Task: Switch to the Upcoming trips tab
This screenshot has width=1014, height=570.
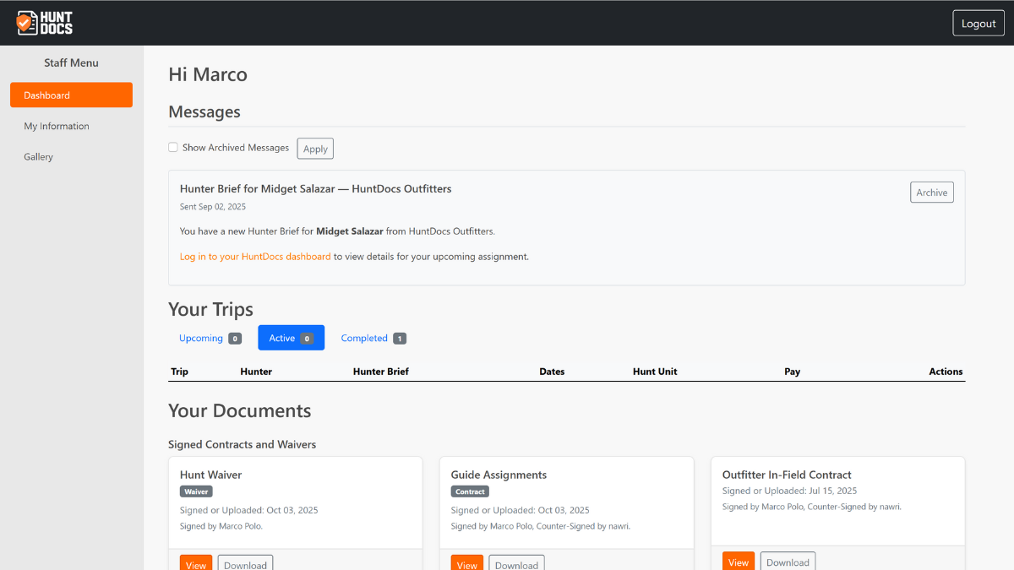Action: click(210, 338)
